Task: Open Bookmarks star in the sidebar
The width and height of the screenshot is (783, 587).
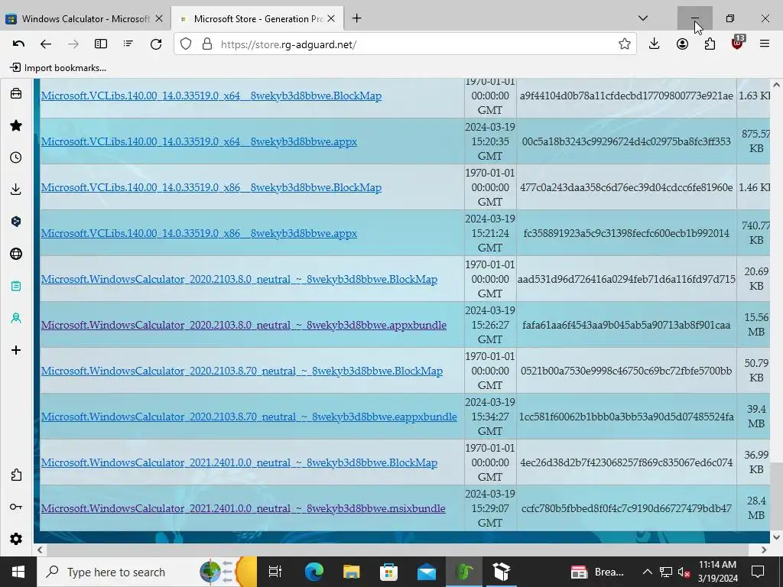Action: coord(16,125)
